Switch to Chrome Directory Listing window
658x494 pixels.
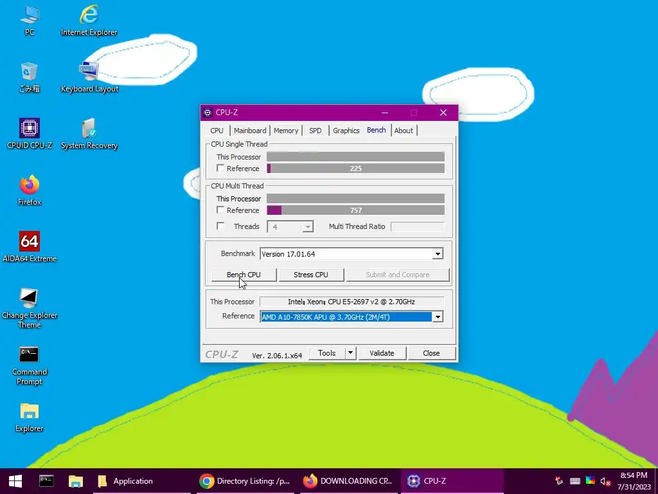point(245,481)
